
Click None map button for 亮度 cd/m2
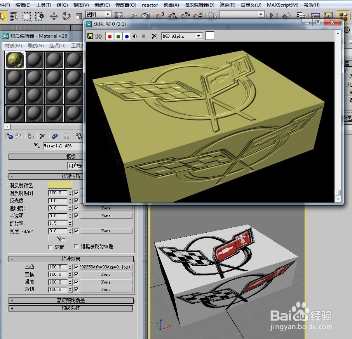pos(106,231)
